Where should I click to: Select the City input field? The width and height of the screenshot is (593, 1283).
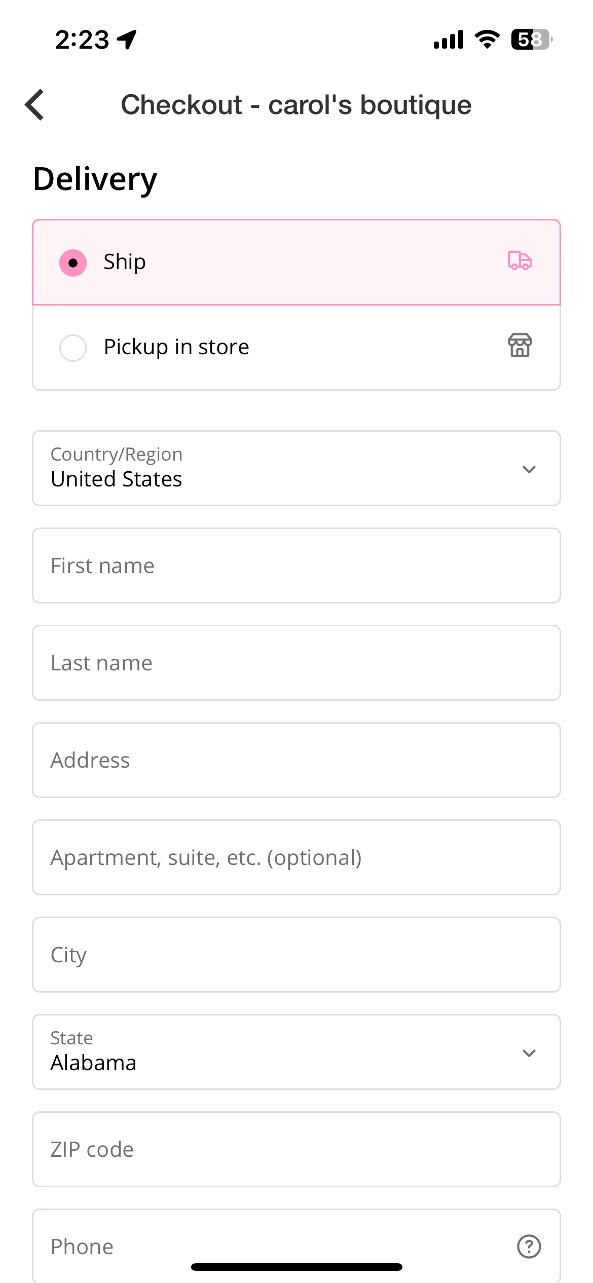point(296,955)
